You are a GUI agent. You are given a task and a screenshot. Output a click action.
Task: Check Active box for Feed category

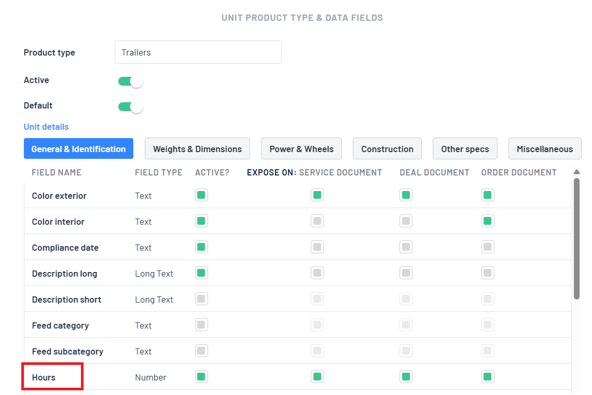point(201,325)
